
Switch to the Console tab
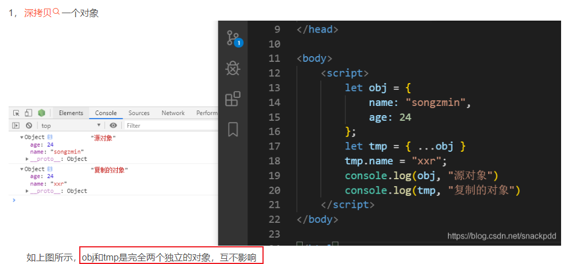(106, 113)
